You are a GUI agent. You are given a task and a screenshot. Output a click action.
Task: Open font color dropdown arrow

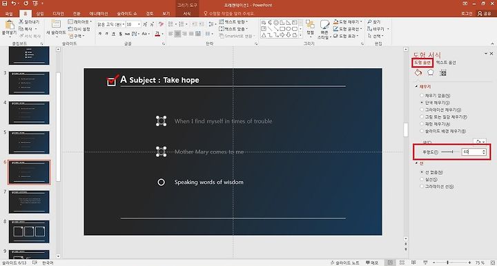tap(163, 34)
